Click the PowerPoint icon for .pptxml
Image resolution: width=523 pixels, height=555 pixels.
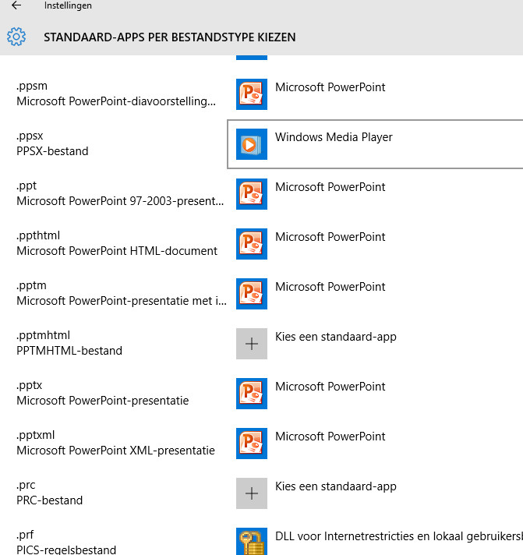tap(252, 444)
